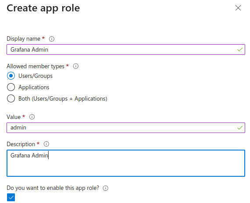Click the info icon next to Allowed member types
This screenshot has height=203, width=250.
tap(76, 66)
